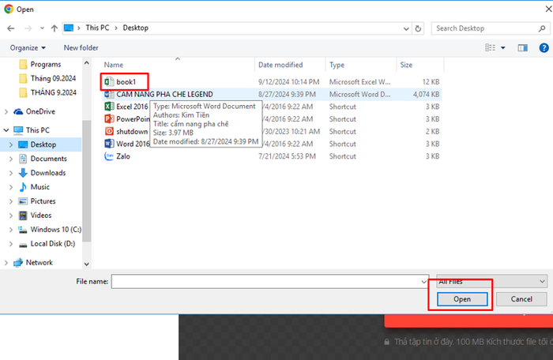The width and height of the screenshot is (553, 360).
Task: Click the This PC icon in address bar
Action: pos(69,28)
